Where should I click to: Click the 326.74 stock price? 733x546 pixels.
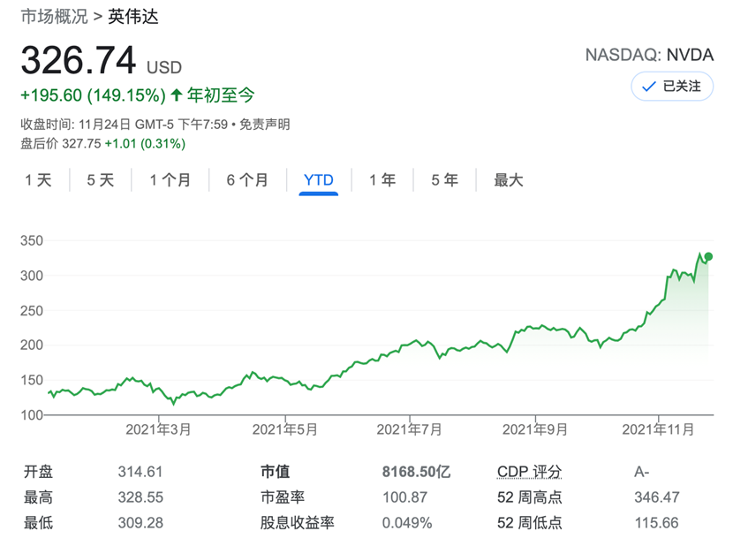[79, 60]
